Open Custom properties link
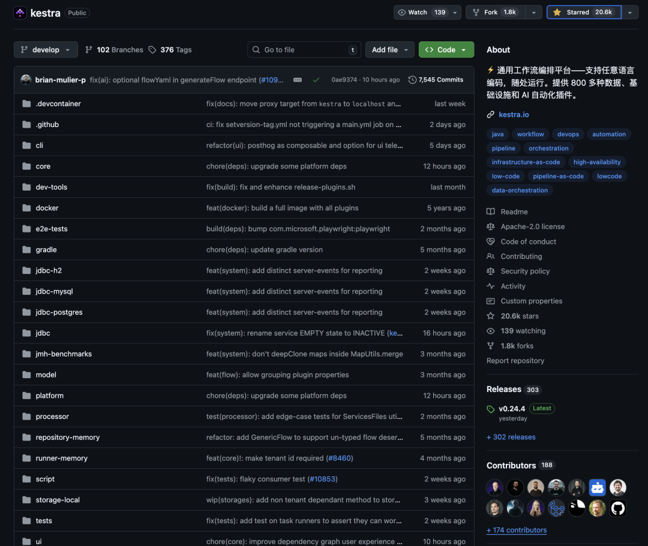The width and height of the screenshot is (648, 546). click(x=532, y=301)
